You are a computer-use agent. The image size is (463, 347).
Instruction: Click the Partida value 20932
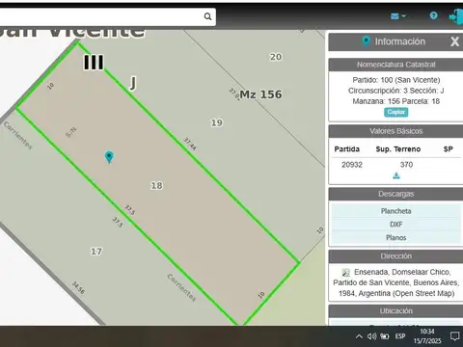tap(352, 165)
